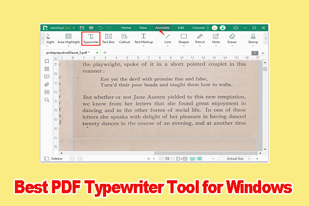The width and height of the screenshot is (309, 206).
Task: Open the Word panel icon in sidebar
Action: coord(47,92)
